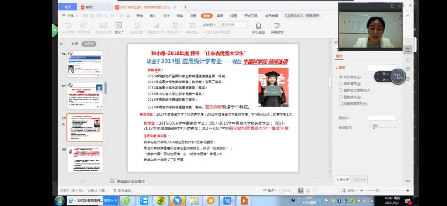Screen dimensions: 447x206
Task: Switch to the 审阅 ribbon tab
Action: tap(220, 16)
